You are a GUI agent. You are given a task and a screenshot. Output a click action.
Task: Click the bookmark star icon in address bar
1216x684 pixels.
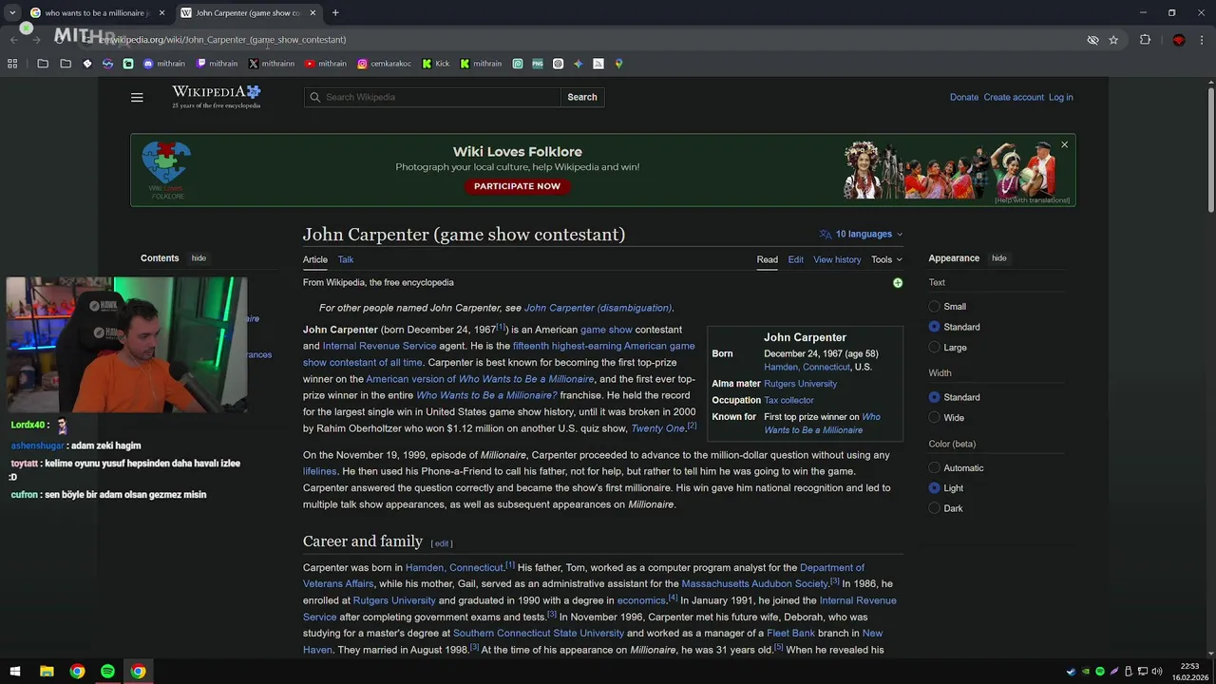tap(1113, 40)
